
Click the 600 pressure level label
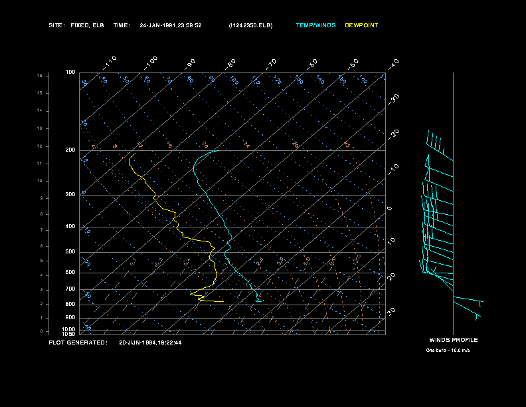click(x=70, y=273)
